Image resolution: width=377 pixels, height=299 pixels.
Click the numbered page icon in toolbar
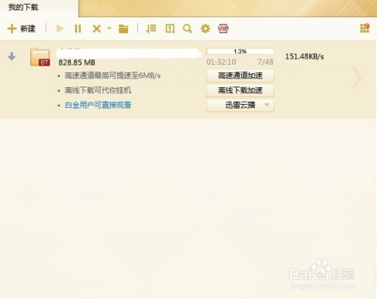(170, 29)
